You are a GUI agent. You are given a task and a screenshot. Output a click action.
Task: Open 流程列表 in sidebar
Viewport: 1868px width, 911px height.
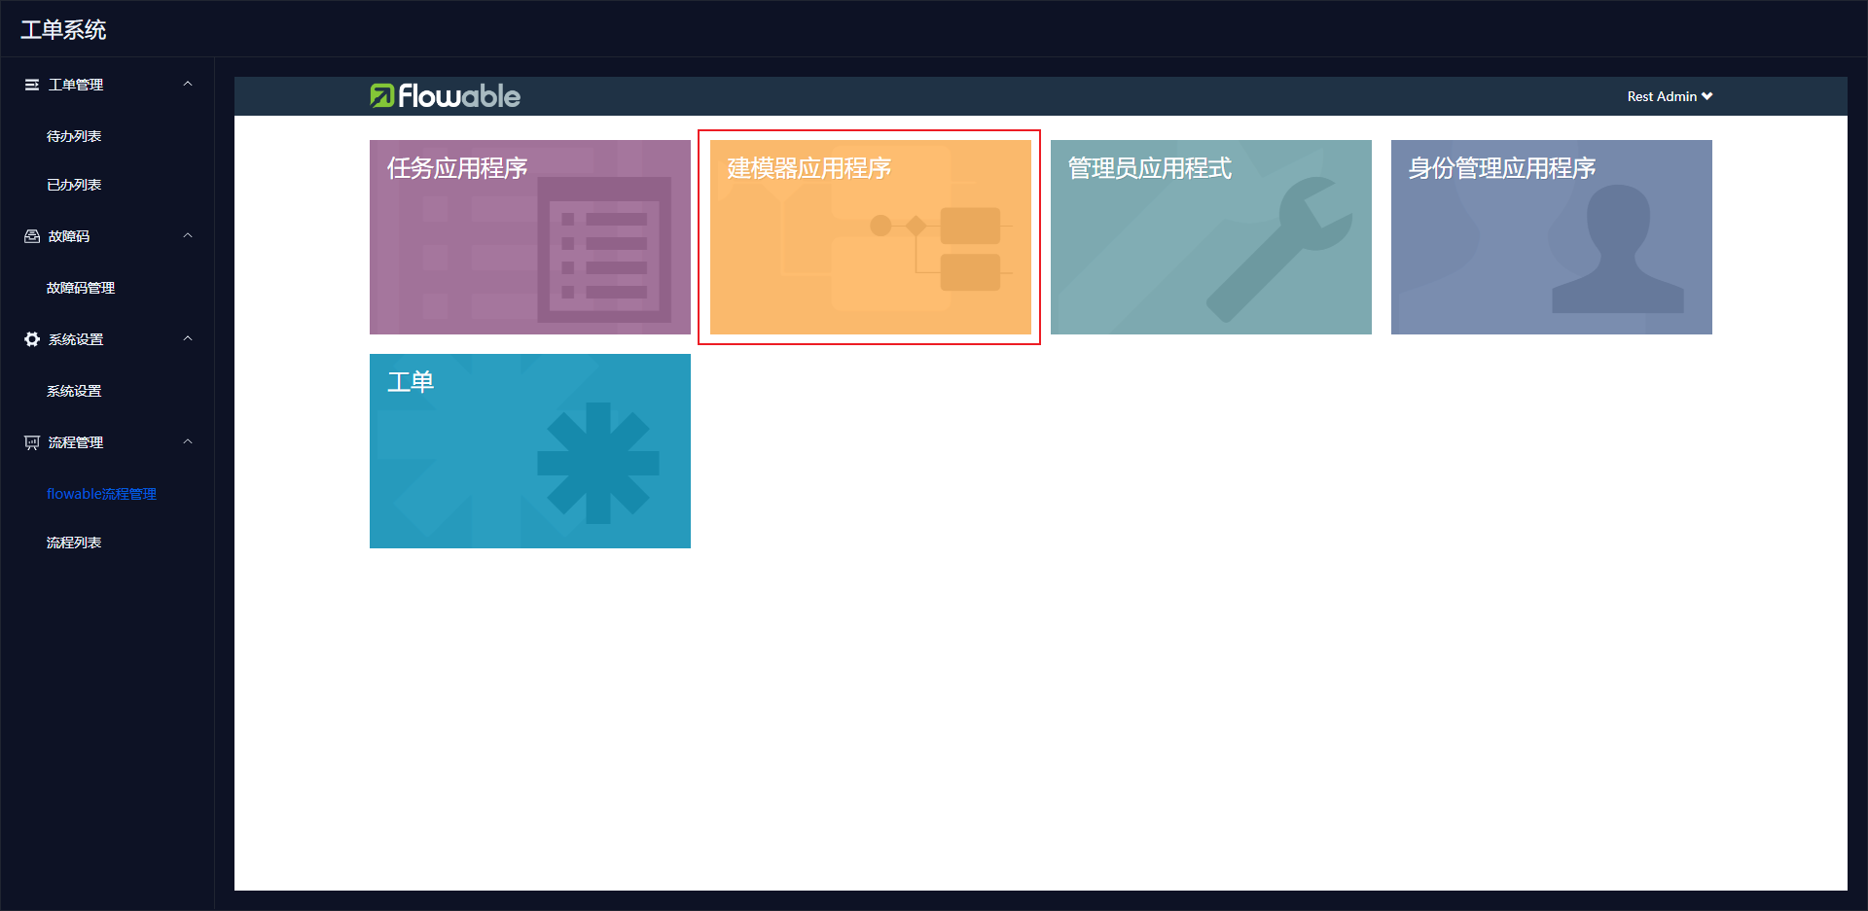pos(74,543)
